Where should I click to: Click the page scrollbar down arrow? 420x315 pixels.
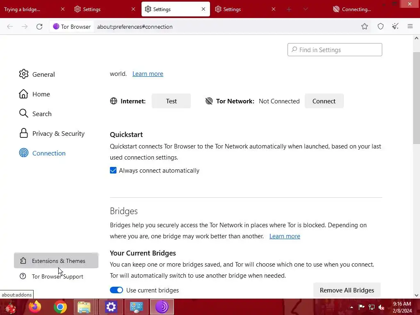click(416, 295)
